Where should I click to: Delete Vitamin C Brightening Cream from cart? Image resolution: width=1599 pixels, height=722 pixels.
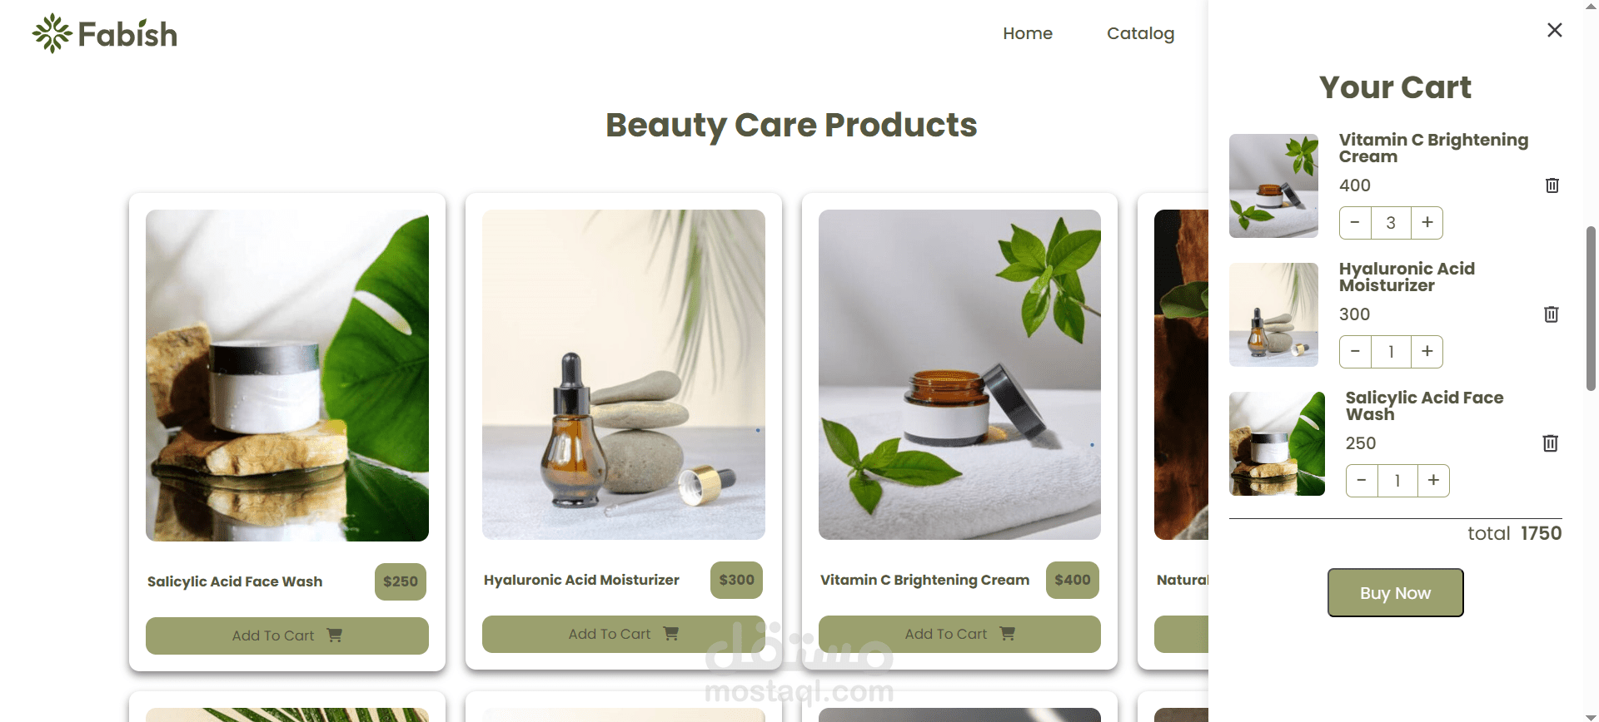(x=1552, y=185)
